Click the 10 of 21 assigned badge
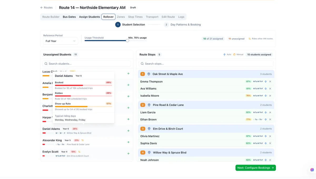The height and width of the screenshot is (179, 316). coord(213,39)
